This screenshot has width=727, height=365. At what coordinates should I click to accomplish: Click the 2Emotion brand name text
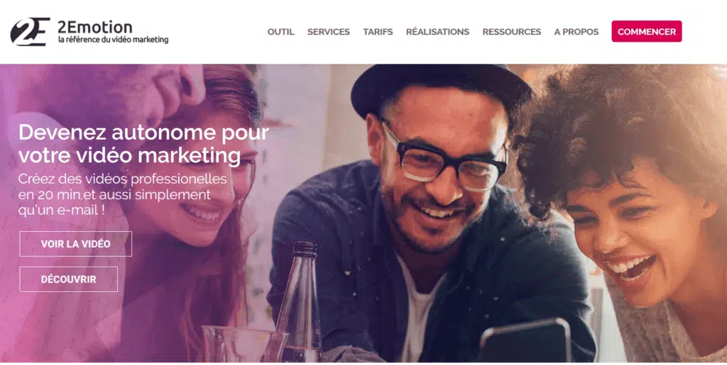click(95, 27)
